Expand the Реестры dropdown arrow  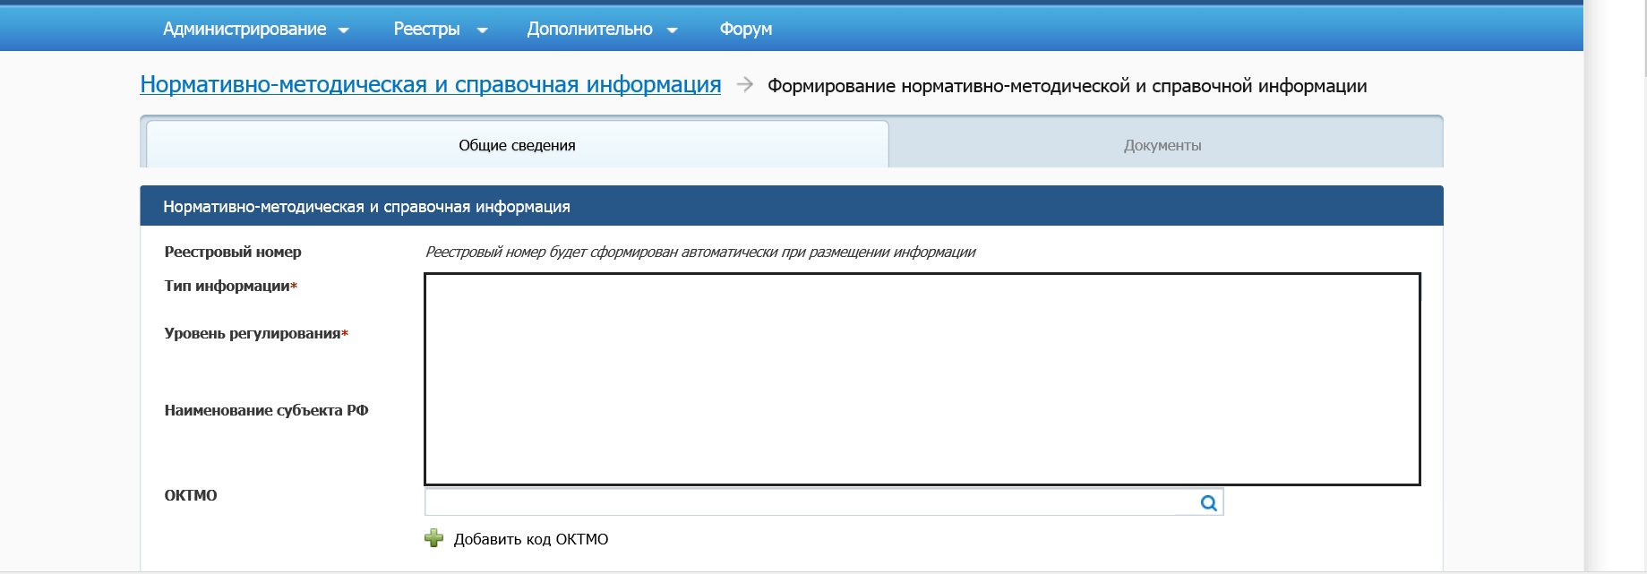pyautogui.click(x=482, y=30)
